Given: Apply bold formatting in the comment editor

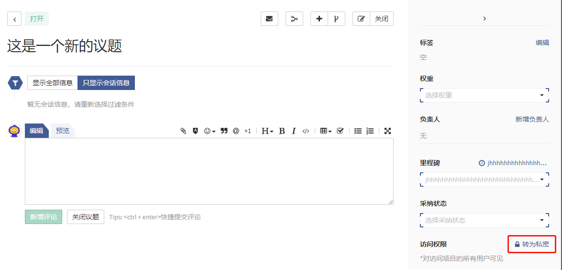Looking at the screenshot, I should tap(282, 131).
